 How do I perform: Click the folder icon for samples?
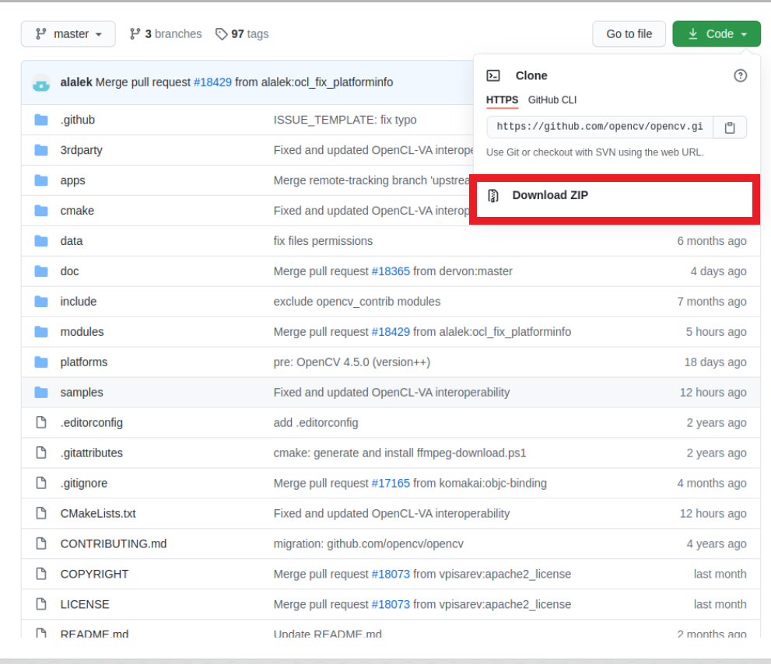pyautogui.click(x=41, y=392)
